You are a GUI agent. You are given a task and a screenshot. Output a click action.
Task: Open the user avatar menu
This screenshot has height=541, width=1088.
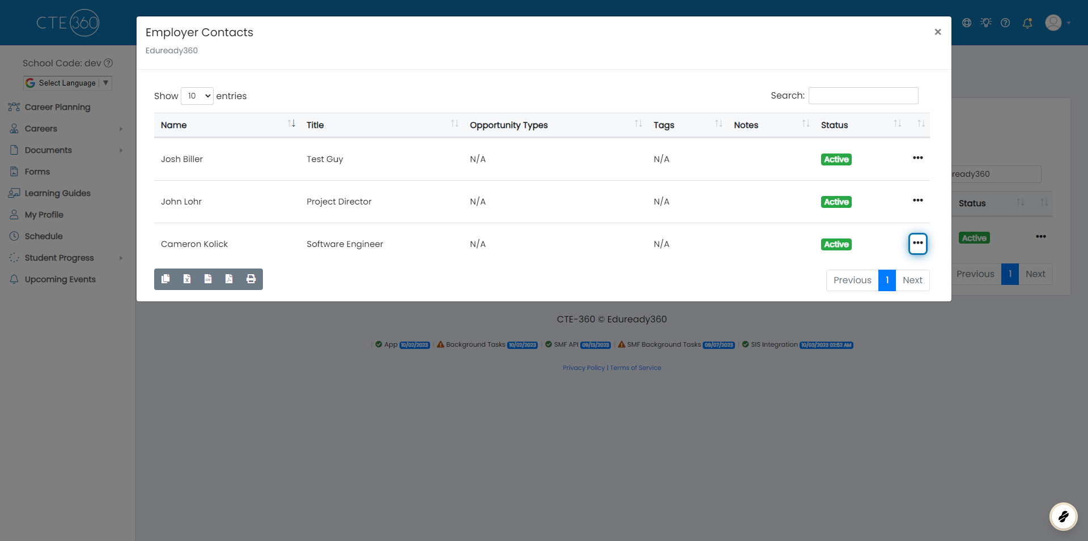click(1057, 23)
